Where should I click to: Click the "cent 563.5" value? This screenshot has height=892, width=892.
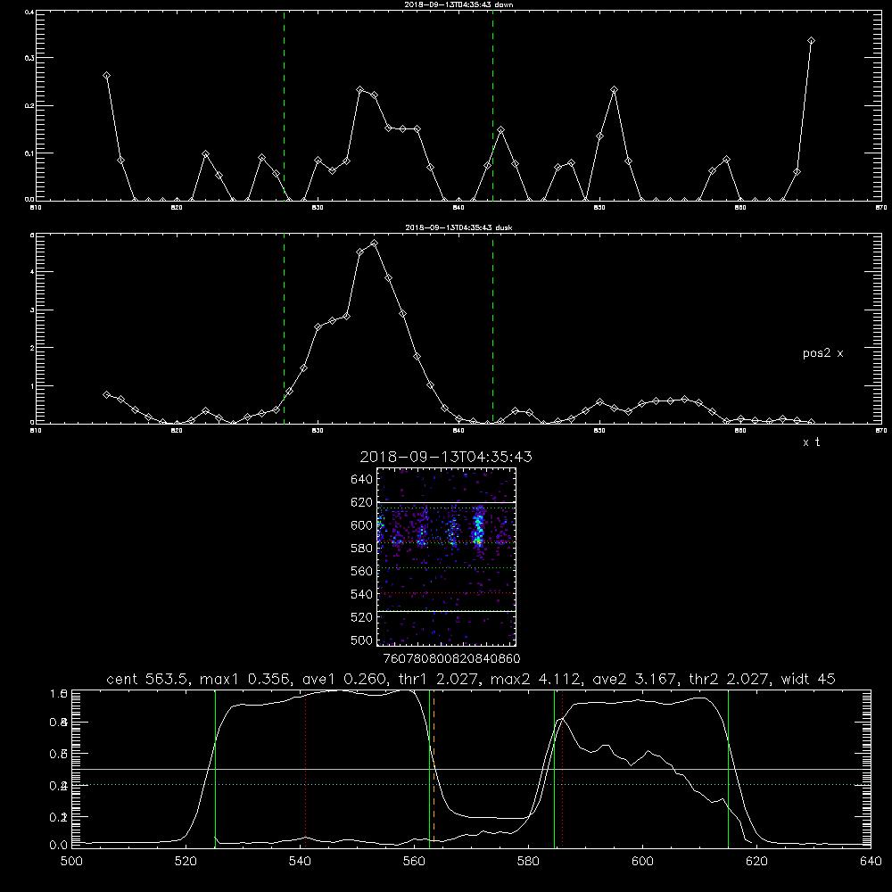click(x=148, y=679)
